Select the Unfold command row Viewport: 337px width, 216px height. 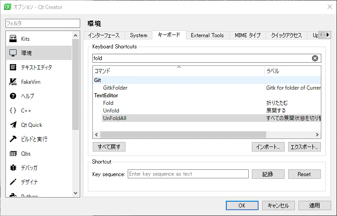[x=207, y=111]
